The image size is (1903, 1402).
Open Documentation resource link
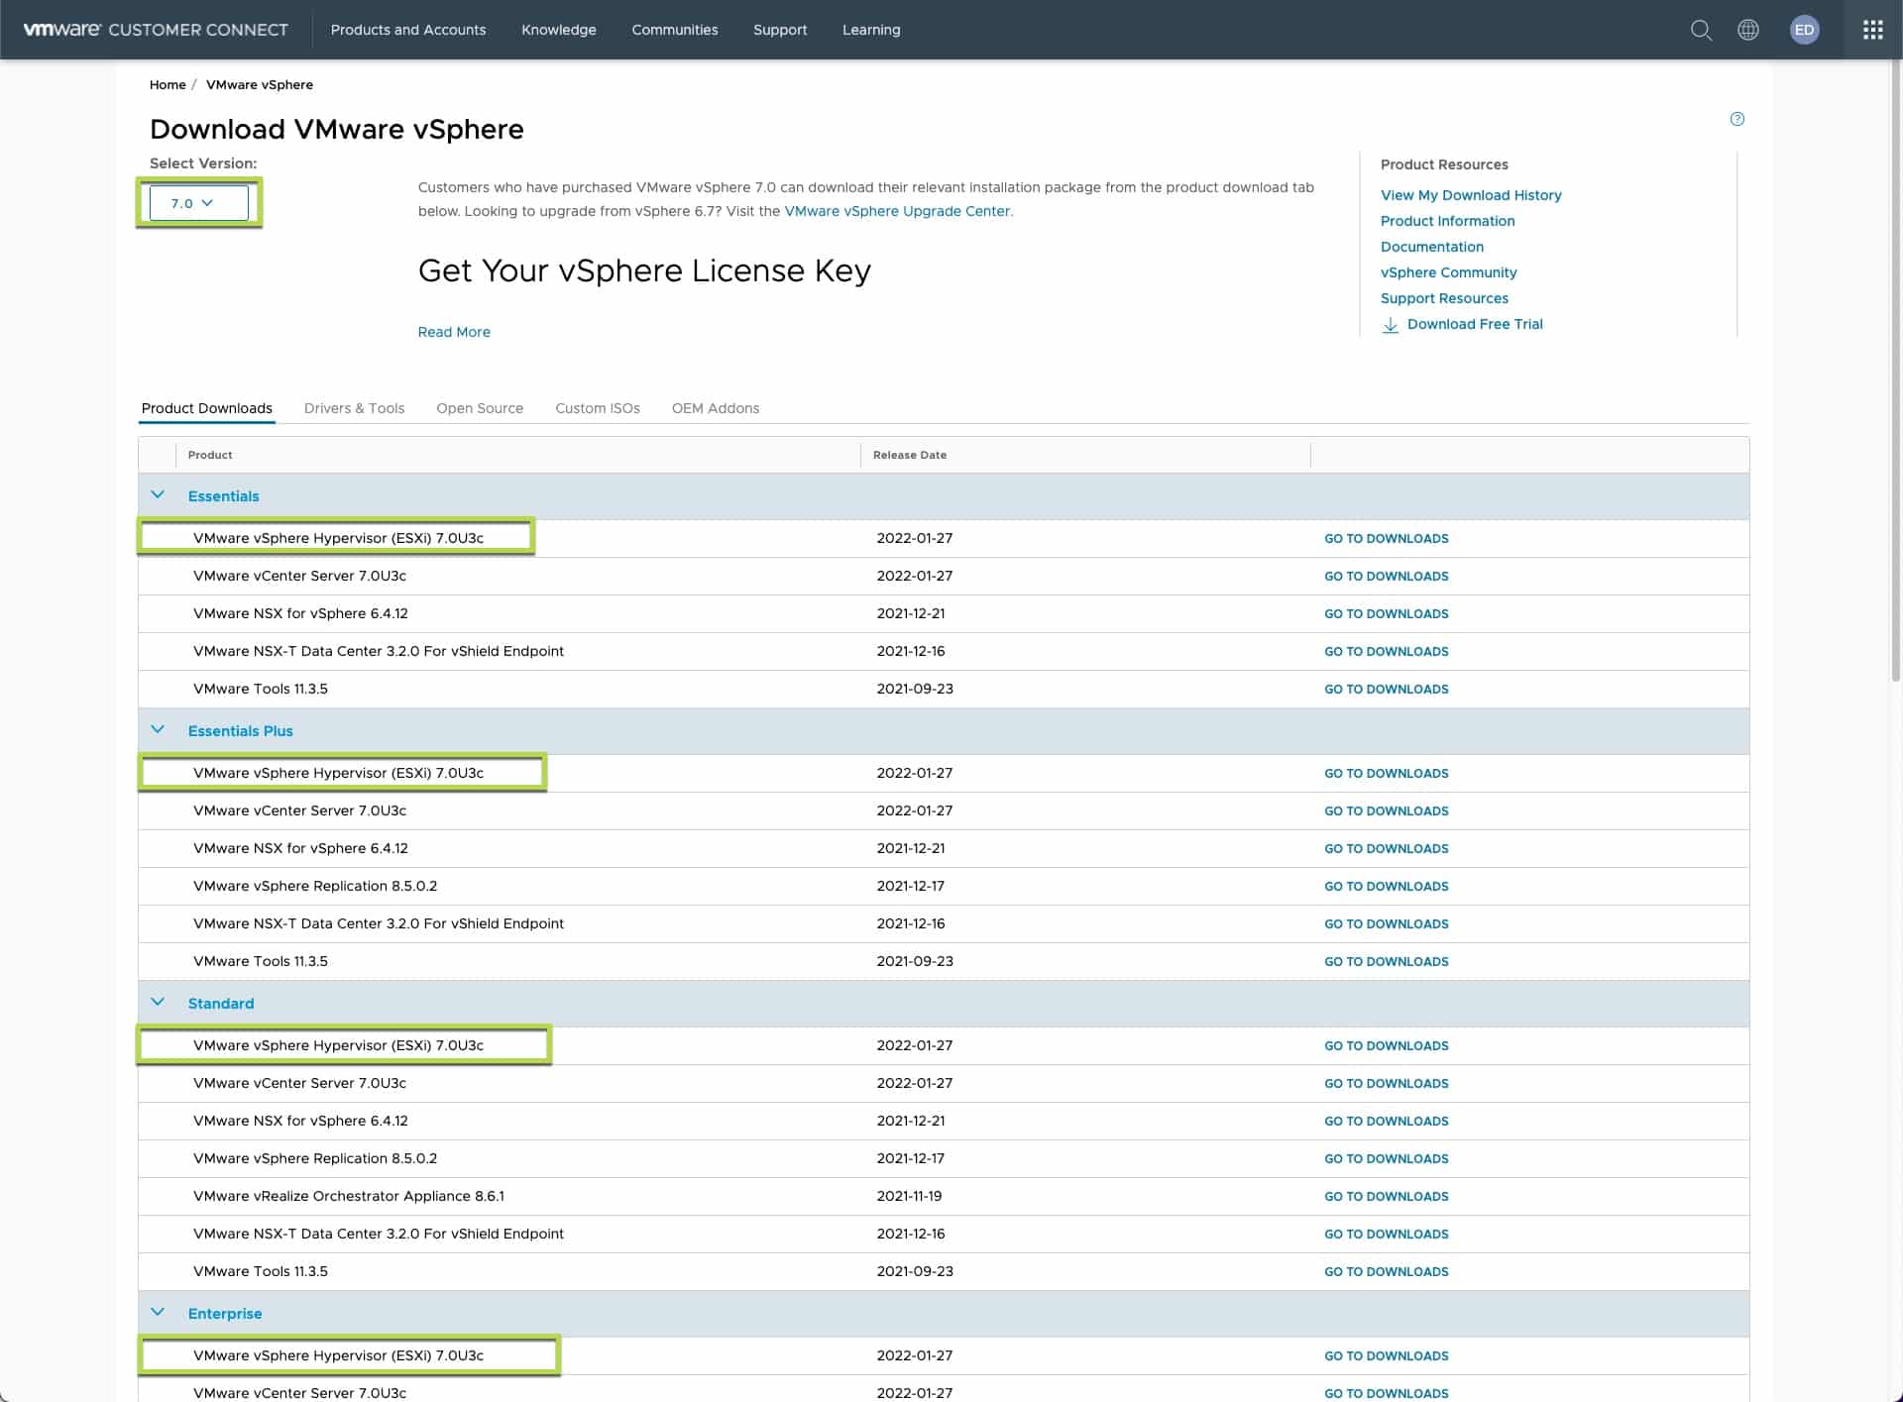tap(1432, 247)
